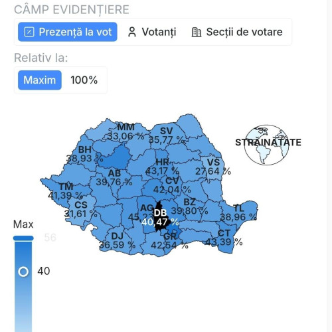Click the percent icon in Prezență la vot
The image size is (332, 332).
click(29, 32)
